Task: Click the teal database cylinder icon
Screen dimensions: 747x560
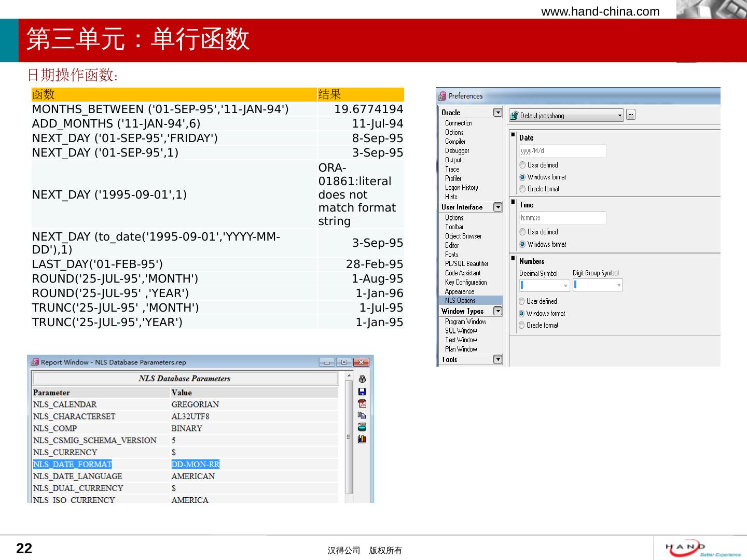Action: point(362,427)
